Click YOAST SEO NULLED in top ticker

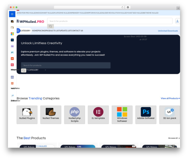135,13
